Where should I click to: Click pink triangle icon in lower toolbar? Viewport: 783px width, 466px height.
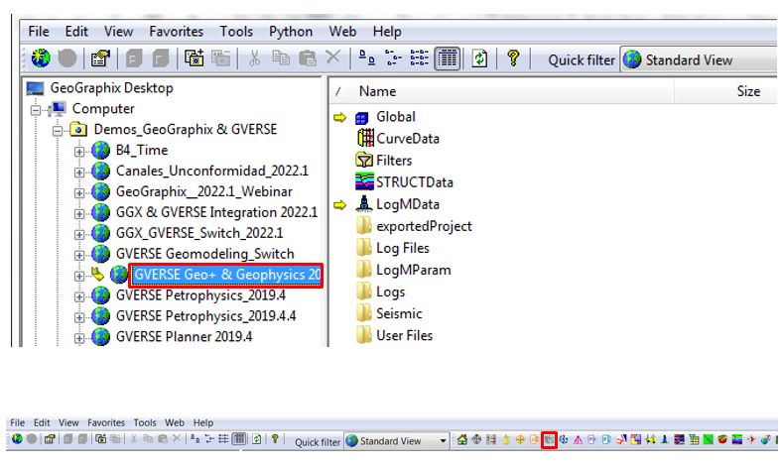[x=578, y=439]
